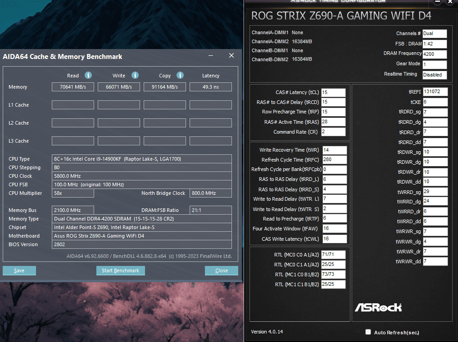This screenshot has height=342, width=458.
Task: Click the Row Precharge Time (tRP) field
Action: (333, 112)
